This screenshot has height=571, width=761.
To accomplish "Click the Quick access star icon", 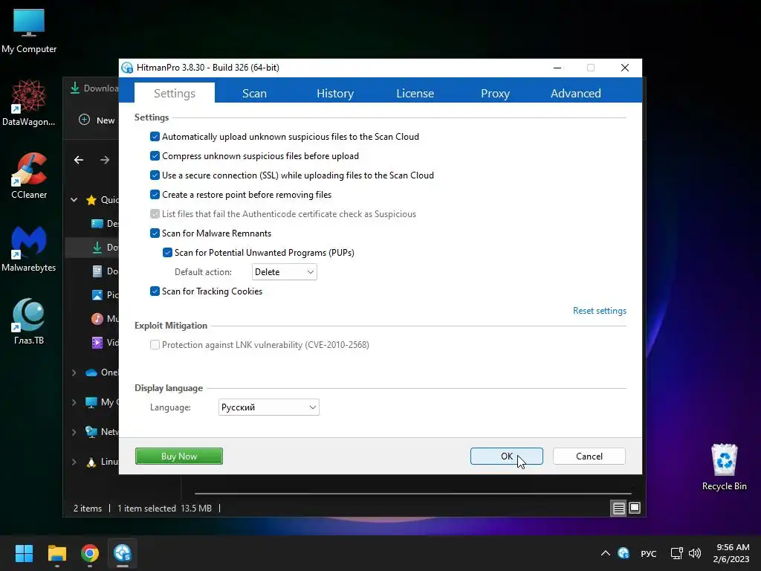I will tap(91, 199).
